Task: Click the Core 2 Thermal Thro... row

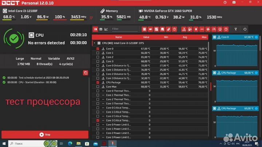Action: [150, 99]
